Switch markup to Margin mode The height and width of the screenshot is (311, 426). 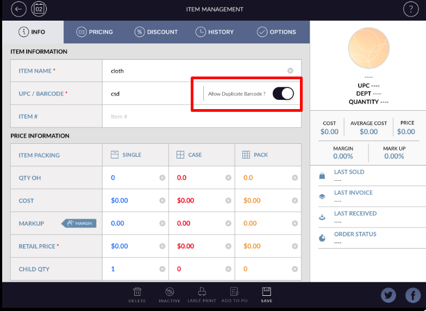[79, 223]
